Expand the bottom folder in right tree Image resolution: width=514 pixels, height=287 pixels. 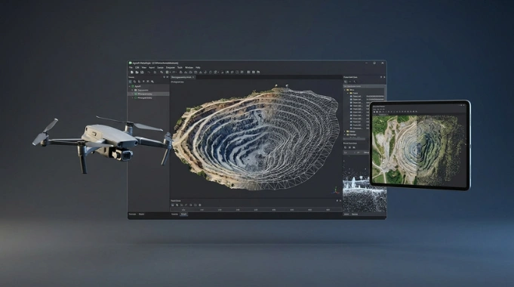pos(344,134)
